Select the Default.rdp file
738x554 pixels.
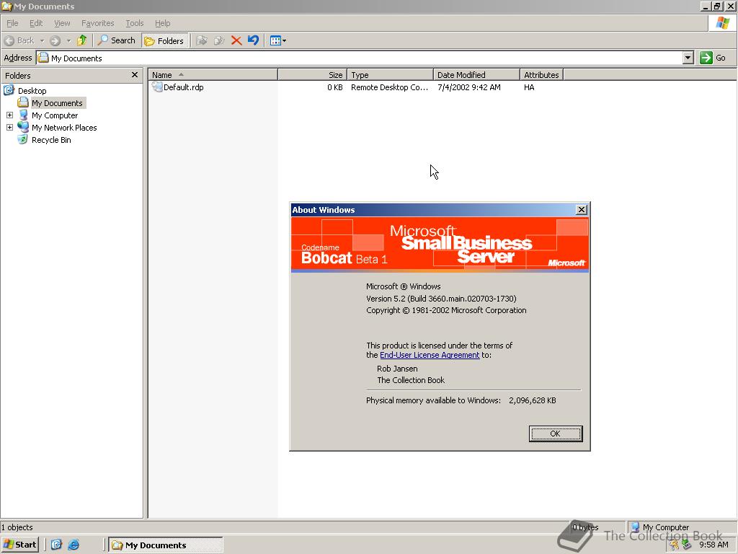(183, 87)
